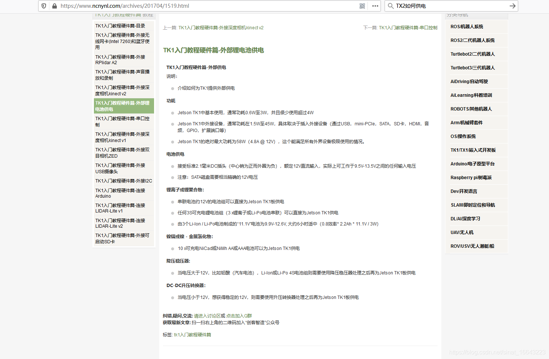Open sidebar link 外接双目相机ZED
This screenshot has height=359, width=549.
point(122,153)
